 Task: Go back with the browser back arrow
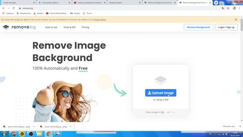pyautogui.click(x=3, y=8)
